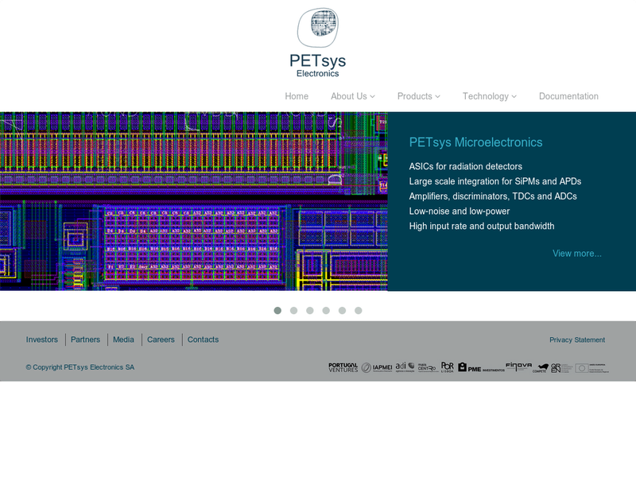Click the ASIC chip layout slide image
Viewport: 636px width, 477px height.
[x=194, y=201]
